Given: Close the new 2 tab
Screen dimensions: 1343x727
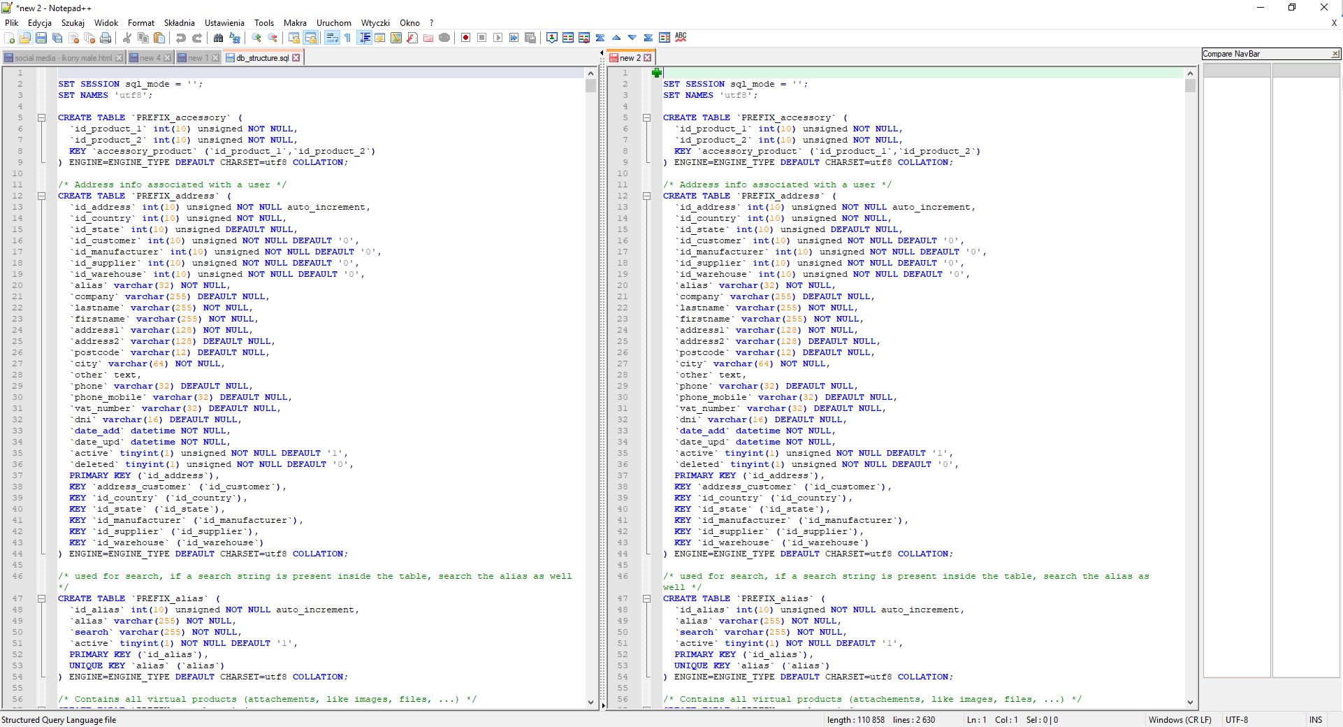Looking at the screenshot, I should pos(648,58).
